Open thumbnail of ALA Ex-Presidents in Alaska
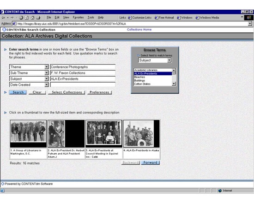This screenshot has width=254, height=203. [141, 134]
